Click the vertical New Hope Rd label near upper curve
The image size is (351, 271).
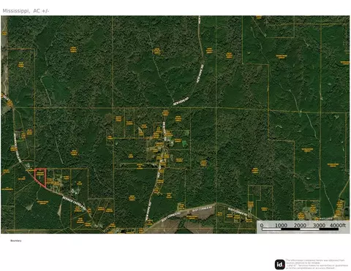(200, 73)
